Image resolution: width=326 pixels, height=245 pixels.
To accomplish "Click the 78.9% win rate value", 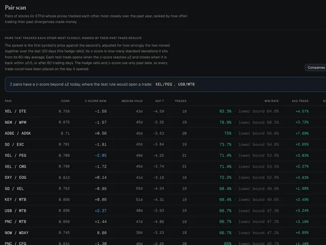I will (x=225, y=122).
